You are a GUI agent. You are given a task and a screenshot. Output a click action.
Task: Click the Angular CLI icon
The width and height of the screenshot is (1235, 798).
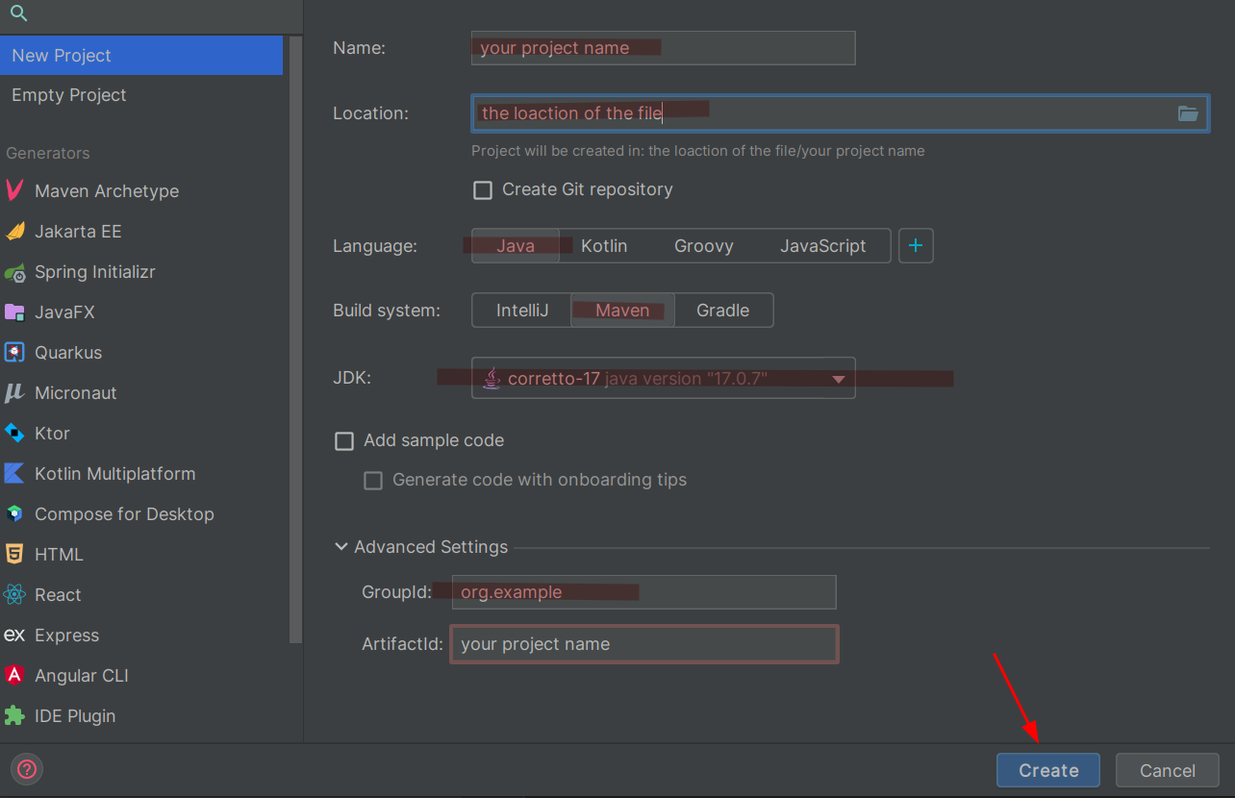[x=14, y=675]
